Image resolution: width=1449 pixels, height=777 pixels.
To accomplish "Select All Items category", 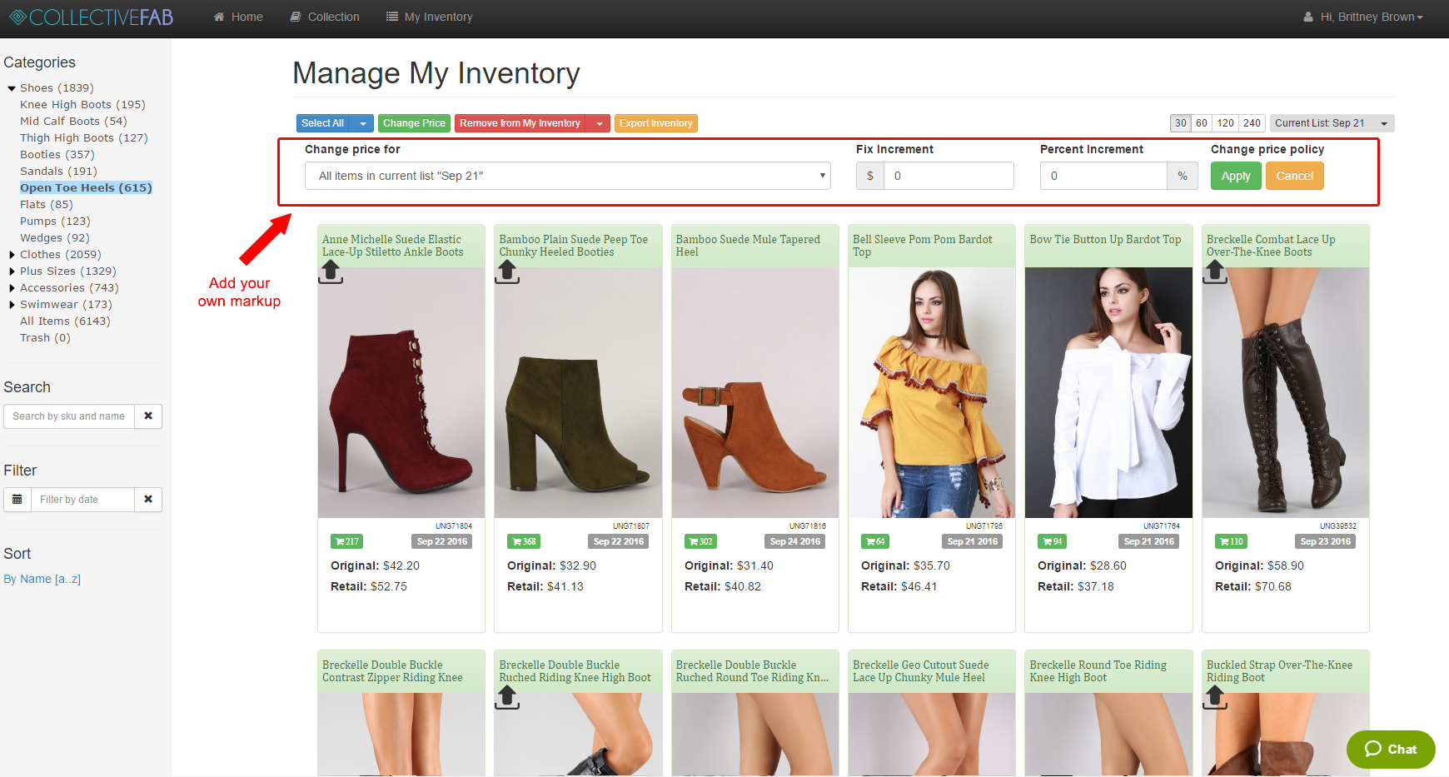I will point(65,321).
